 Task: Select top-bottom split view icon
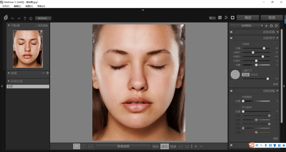[x=91, y=146]
